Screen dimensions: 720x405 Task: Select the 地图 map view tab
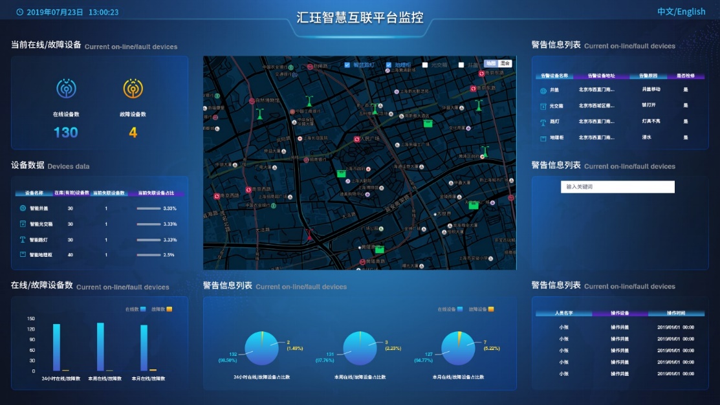pyautogui.click(x=491, y=63)
